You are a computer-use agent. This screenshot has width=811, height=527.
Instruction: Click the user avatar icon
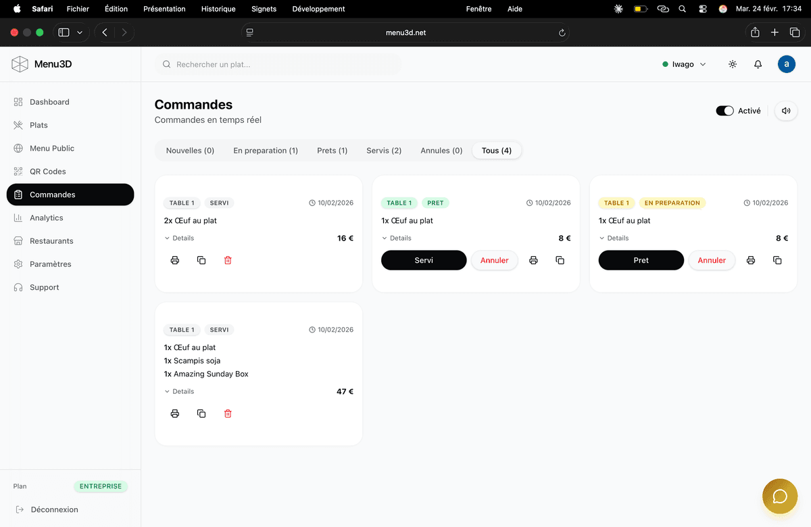point(786,64)
